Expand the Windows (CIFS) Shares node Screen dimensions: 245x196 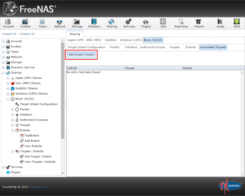tap(8, 94)
